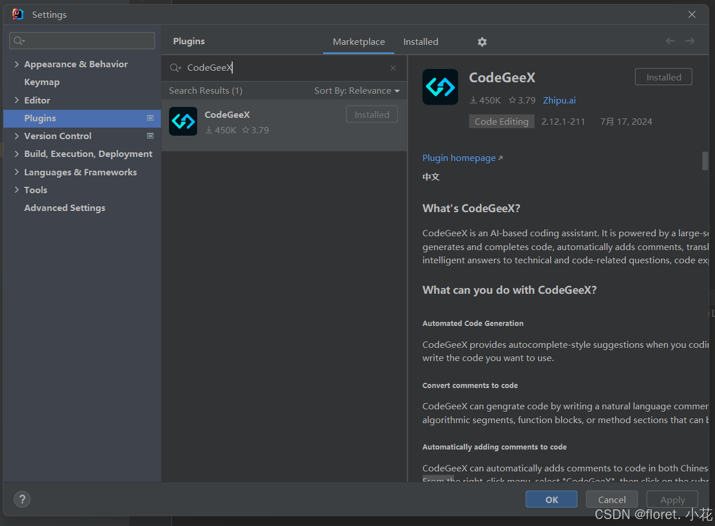Click the 中文 text in description

point(431,177)
